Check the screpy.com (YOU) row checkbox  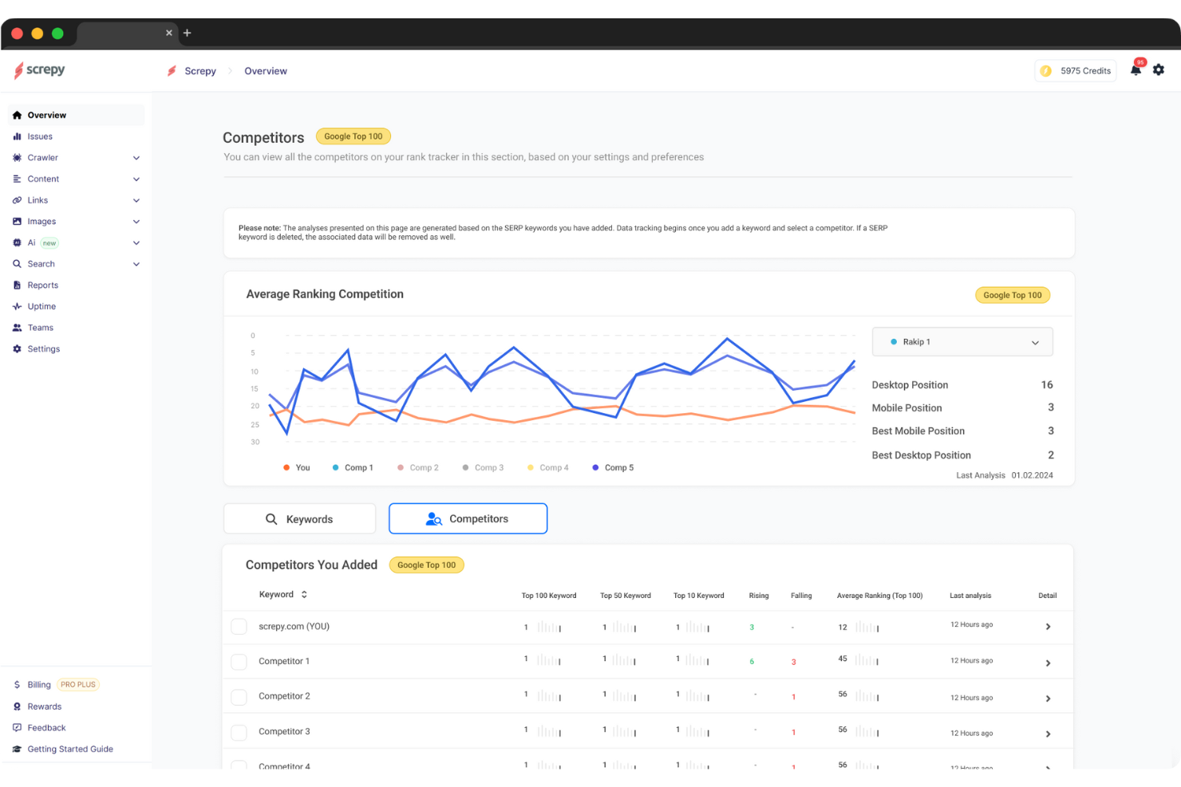click(x=239, y=627)
